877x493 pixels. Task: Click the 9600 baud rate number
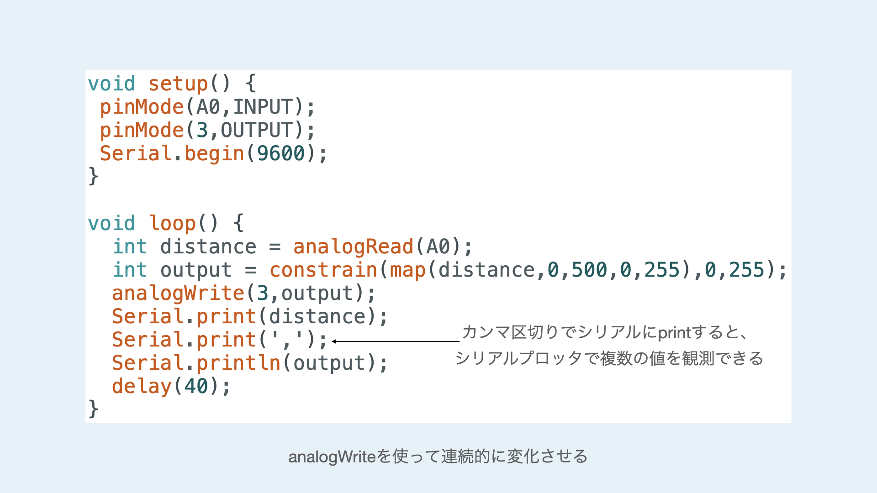(280, 154)
